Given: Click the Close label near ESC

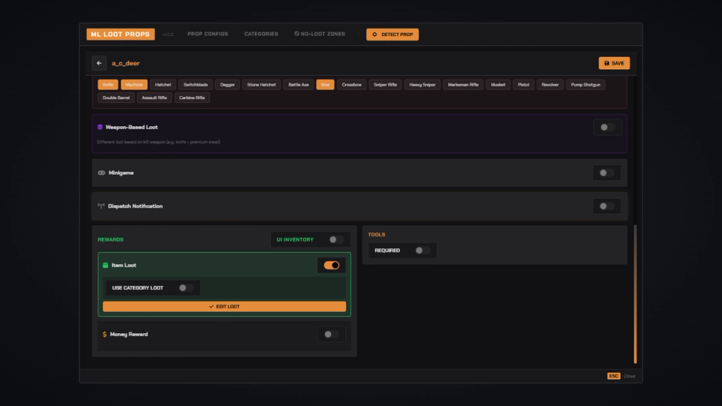Looking at the screenshot, I should click(x=629, y=376).
